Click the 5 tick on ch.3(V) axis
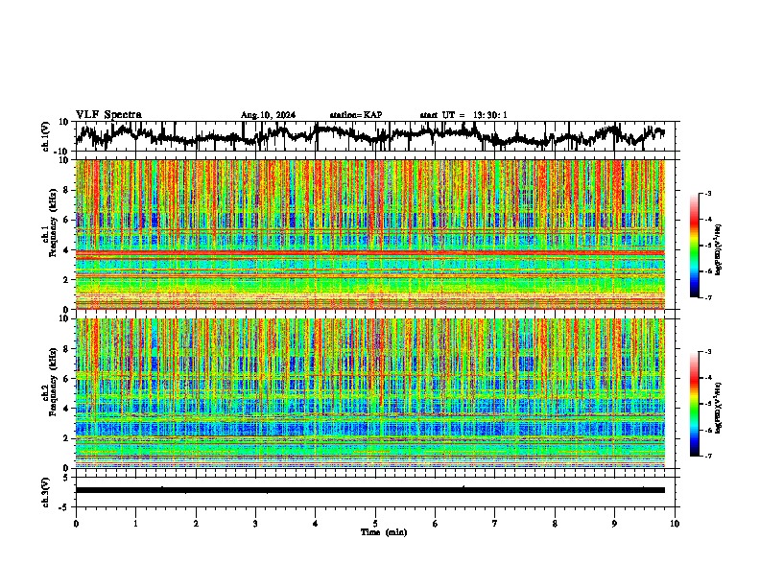The height and width of the screenshot is (587, 760). click(x=66, y=478)
